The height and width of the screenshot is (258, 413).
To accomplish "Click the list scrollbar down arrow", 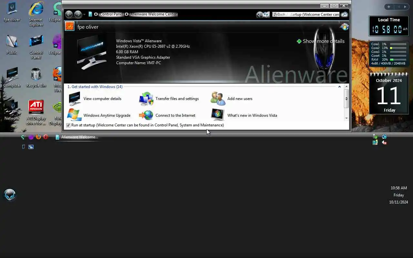I will 347,118.
